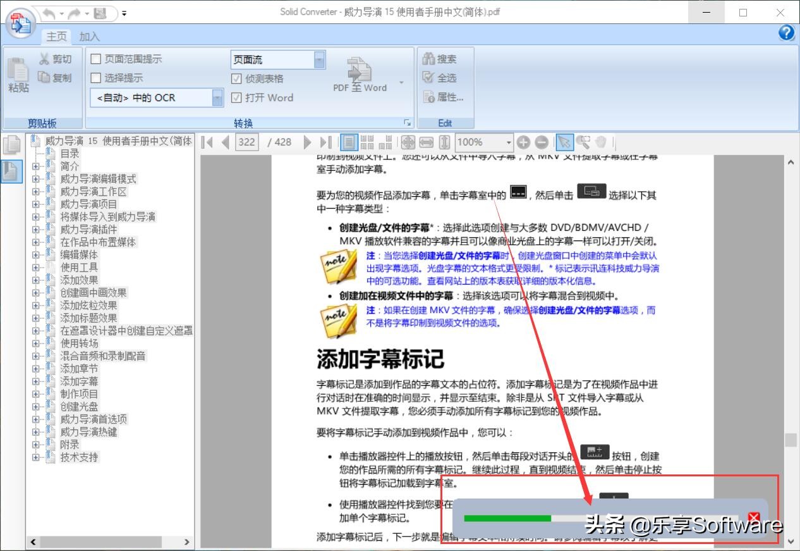Expand the 威力导演编辑模式 bookmark node
Screen dimensions: 800x551
36,179
